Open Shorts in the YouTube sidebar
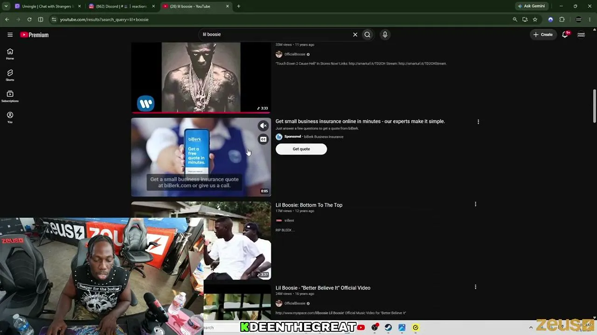The image size is (597, 335). [10, 75]
